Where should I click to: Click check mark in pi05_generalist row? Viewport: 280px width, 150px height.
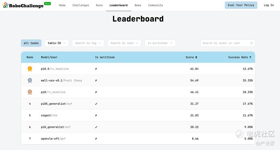pyautogui.click(x=96, y=104)
